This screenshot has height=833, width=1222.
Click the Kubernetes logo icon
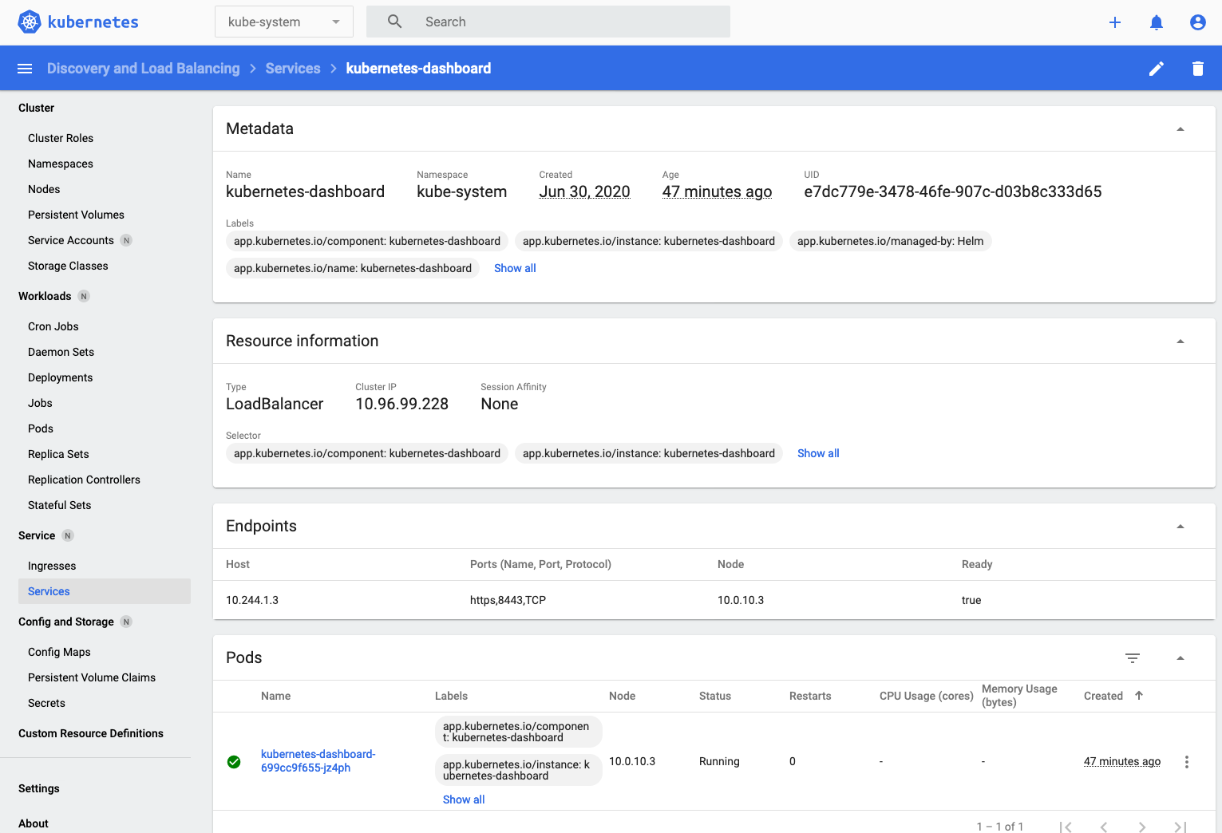[x=30, y=22]
